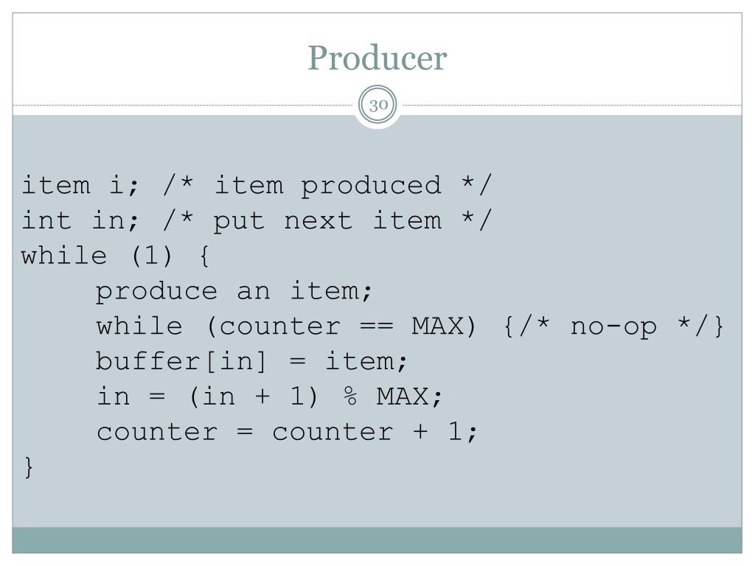Click the dotted divider line right of the number badge
The image size is (755, 566).
572,105
